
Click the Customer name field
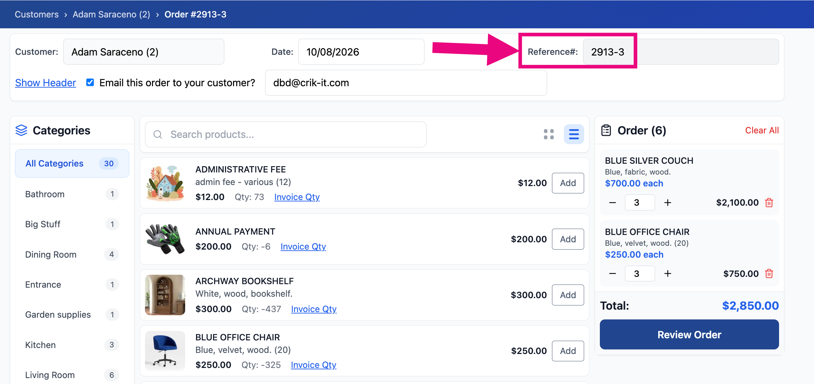[x=144, y=52]
